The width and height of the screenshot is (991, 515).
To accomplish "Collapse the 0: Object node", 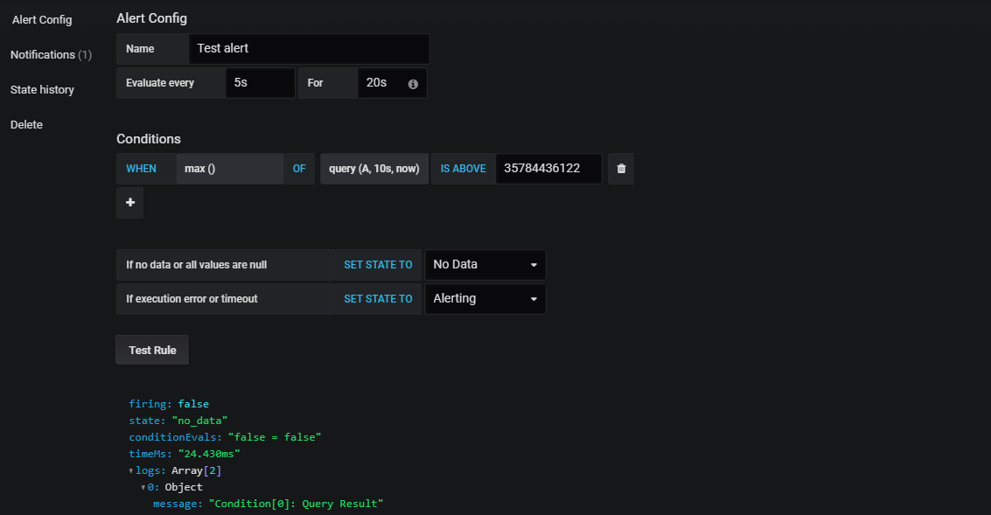I will pyautogui.click(x=143, y=487).
